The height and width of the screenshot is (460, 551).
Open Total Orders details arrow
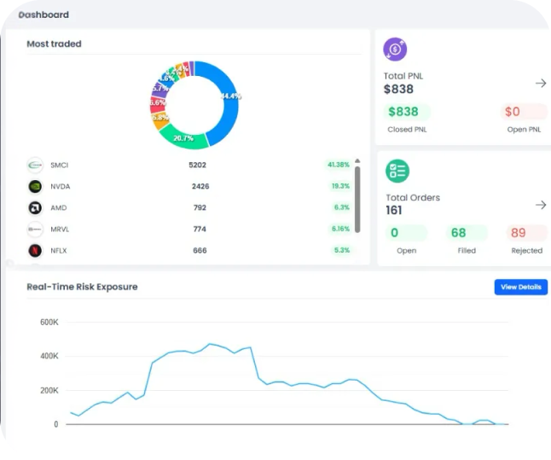540,205
